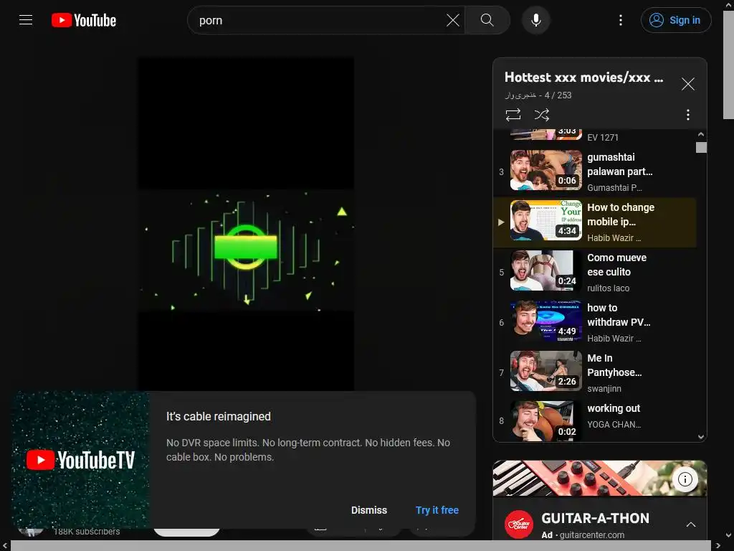Click the Guitar Center logo
The width and height of the screenshot is (734, 551).
tap(519, 524)
